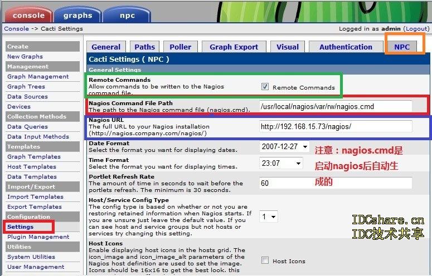Open the console tab
Viewport: 432px width, 276px height.
coord(28,15)
